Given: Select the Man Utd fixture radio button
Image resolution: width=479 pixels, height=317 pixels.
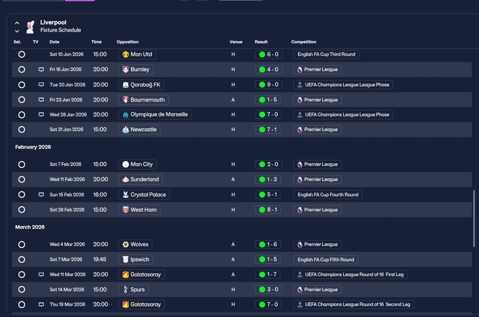Looking at the screenshot, I should point(22,55).
